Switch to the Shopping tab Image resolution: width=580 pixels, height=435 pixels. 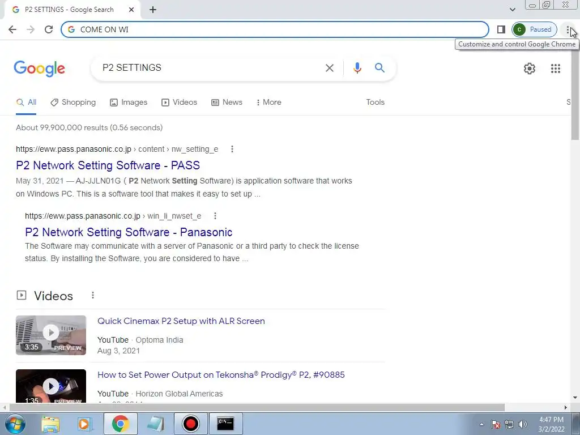(x=73, y=103)
